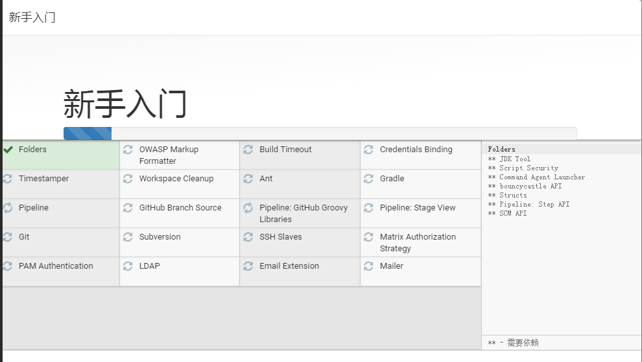The height and width of the screenshot is (362, 642).
Task: Click the sync icon beside Credentials Binding
Action: pos(368,150)
